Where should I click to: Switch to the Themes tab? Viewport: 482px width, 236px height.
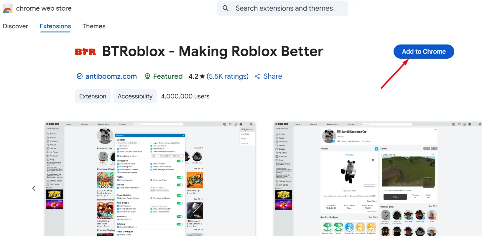94,26
